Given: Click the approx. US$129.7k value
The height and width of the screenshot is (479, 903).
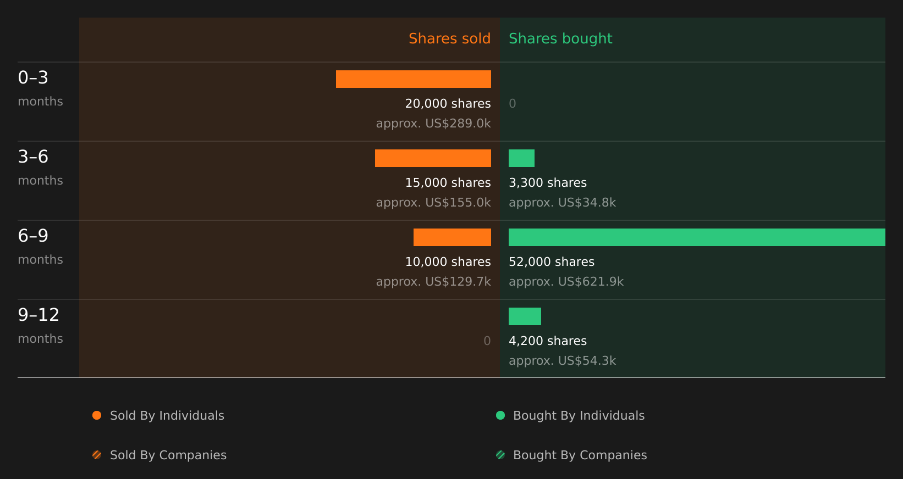Looking at the screenshot, I should point(433,282).
